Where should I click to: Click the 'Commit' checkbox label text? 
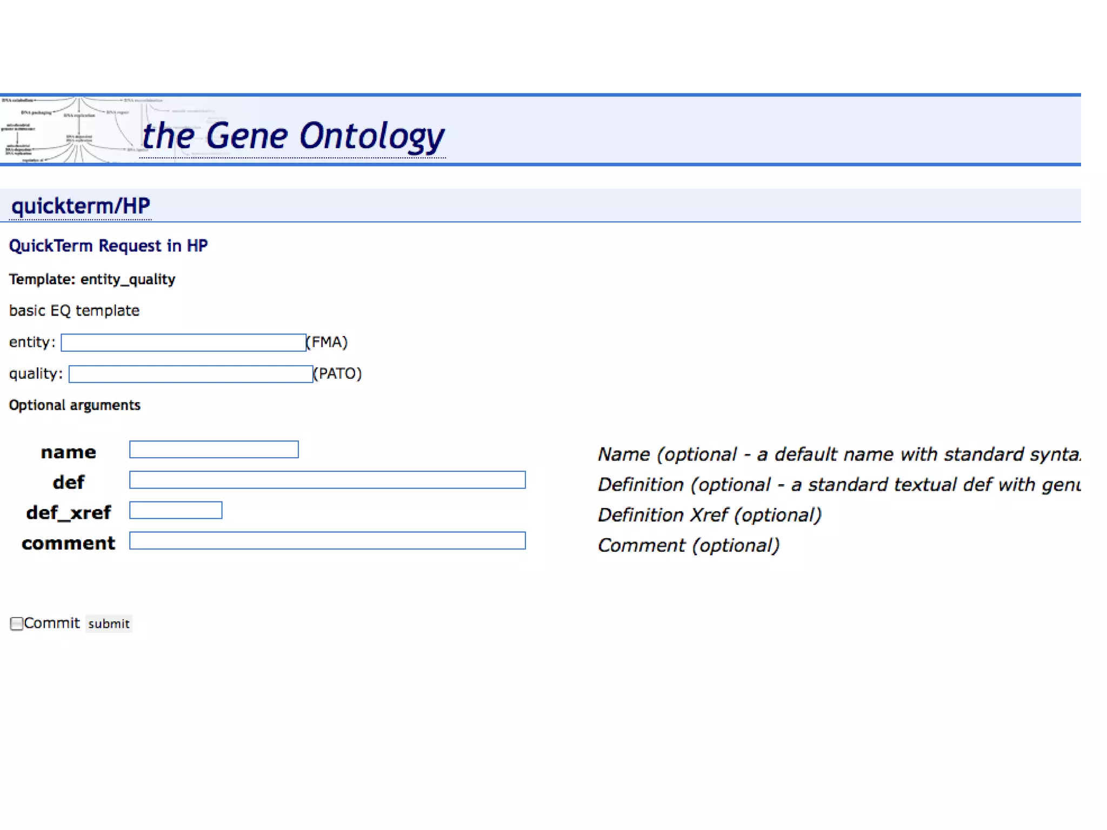52,623
